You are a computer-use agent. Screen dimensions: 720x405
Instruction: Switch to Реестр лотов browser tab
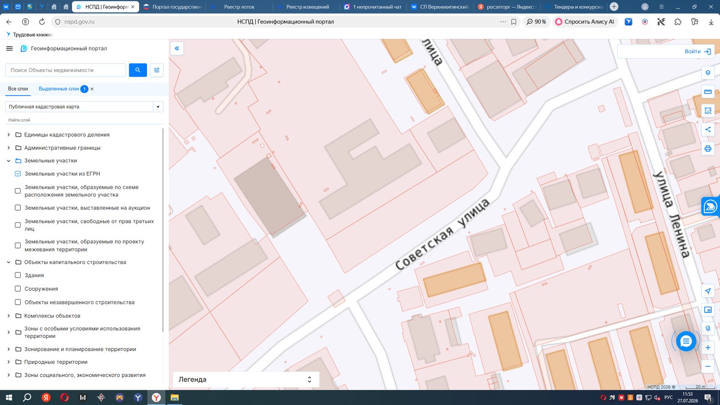coord(239,7)
